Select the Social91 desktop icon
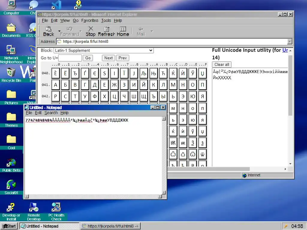307x230 pixels. click(x=11, y=187)
